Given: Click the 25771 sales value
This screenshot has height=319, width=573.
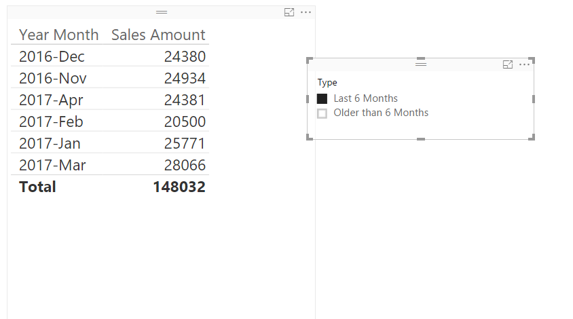Looking at the screenshot, I should (x=185, y=144).
